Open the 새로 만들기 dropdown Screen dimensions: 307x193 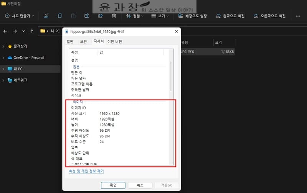pyautogui.click(x=20, y=16)
